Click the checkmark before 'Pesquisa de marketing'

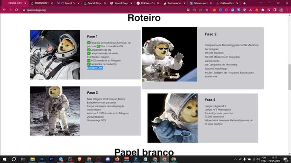click(89, 43)
